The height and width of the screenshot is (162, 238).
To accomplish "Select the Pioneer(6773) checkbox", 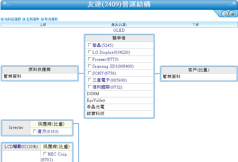I will (x=90, y=59).
